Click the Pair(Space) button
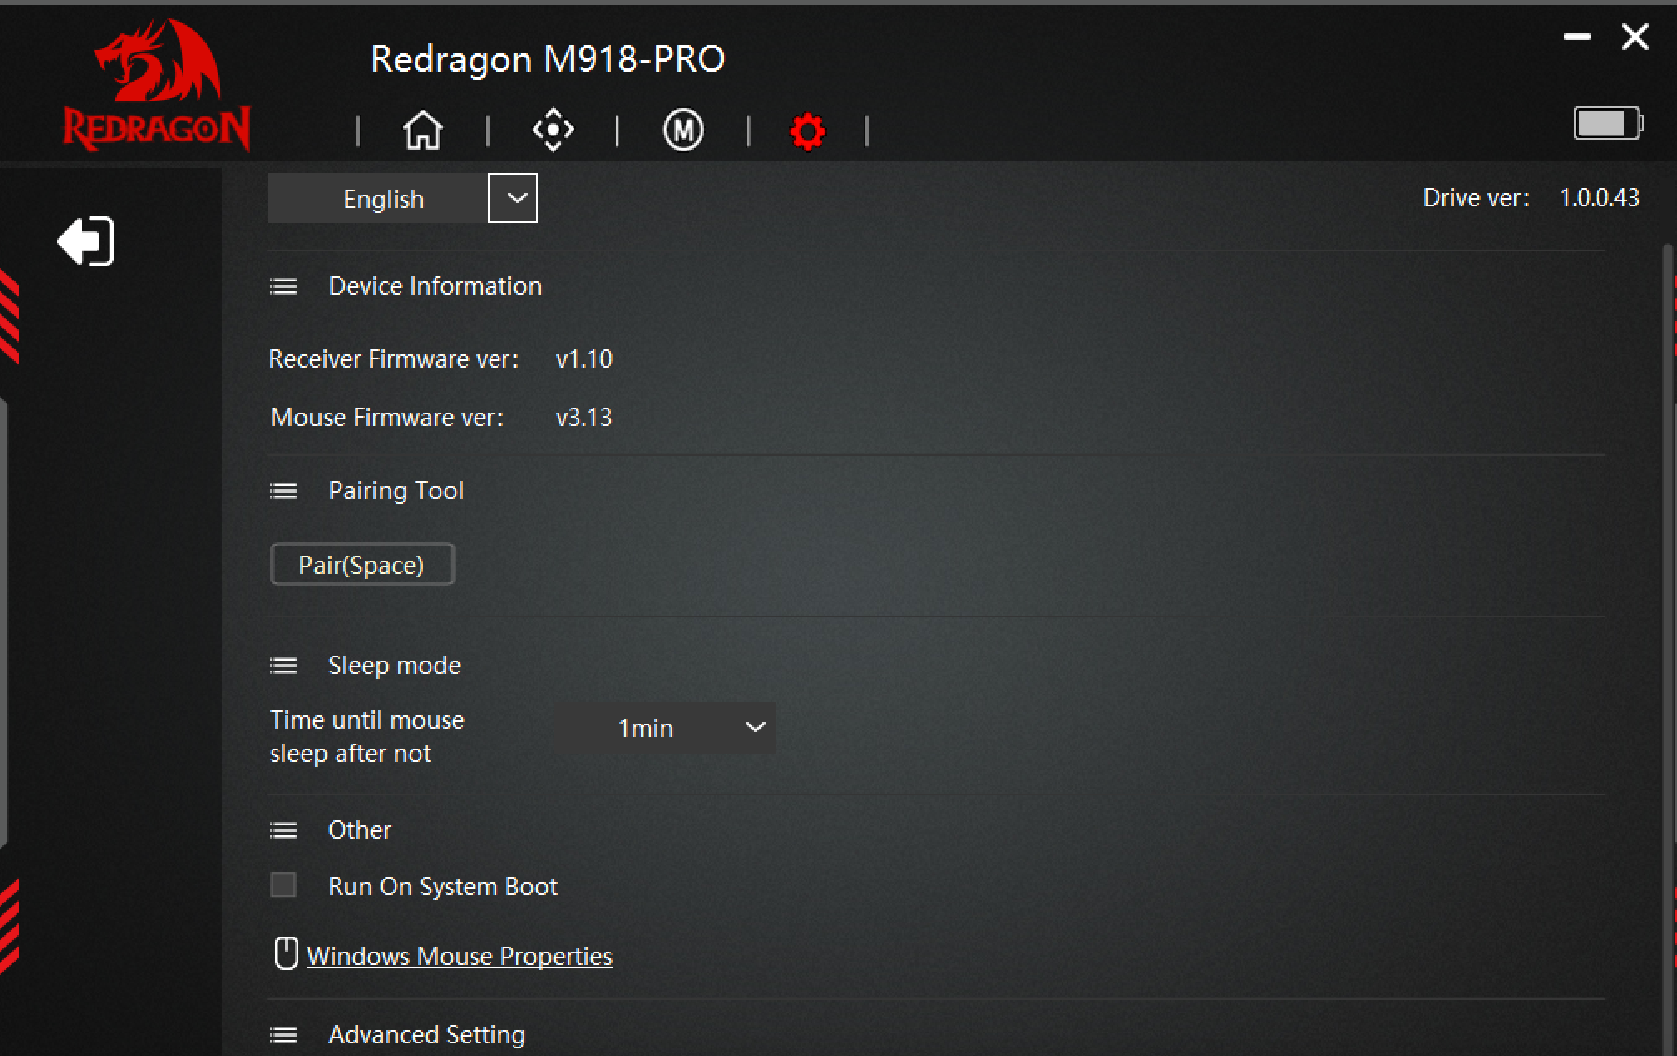The height and width of the screenshot is (1056, 1677). pyautogui.click(x=362, y=564)
